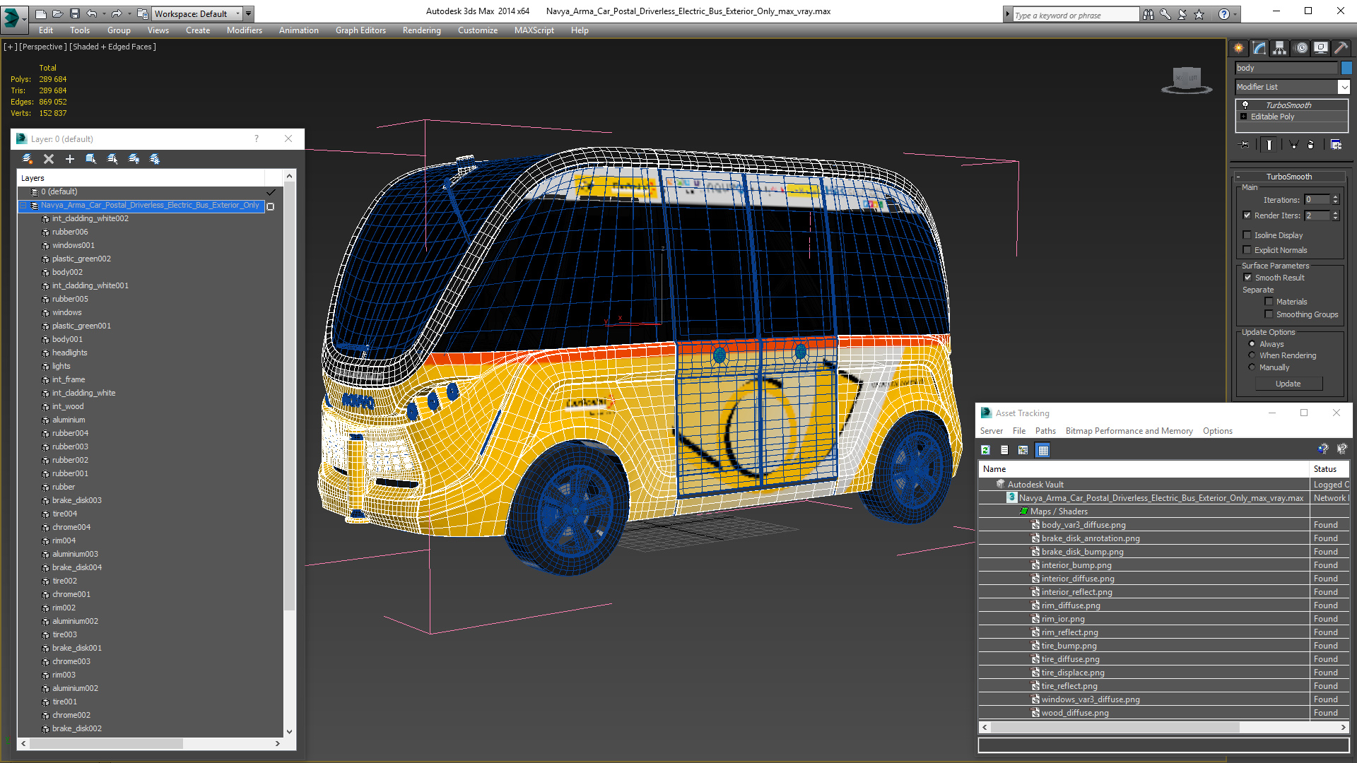This screenshot has height=763, width=1357.
Task: Click the body object color swatch
Action: pyautogui.click(x=1346, y=68)
